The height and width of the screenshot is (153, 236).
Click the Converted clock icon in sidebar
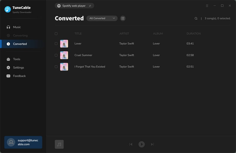[8, 44]
